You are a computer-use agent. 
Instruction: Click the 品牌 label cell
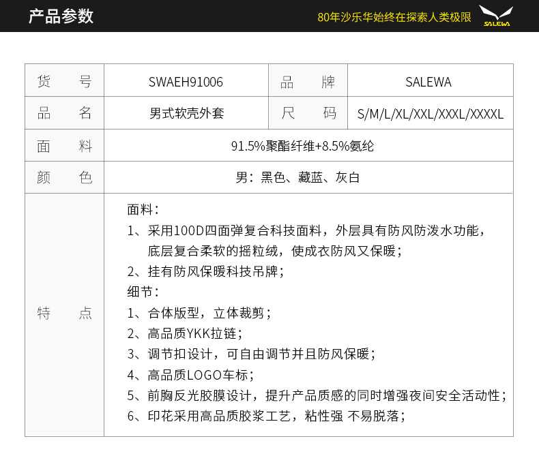click(x=308, y=80)
